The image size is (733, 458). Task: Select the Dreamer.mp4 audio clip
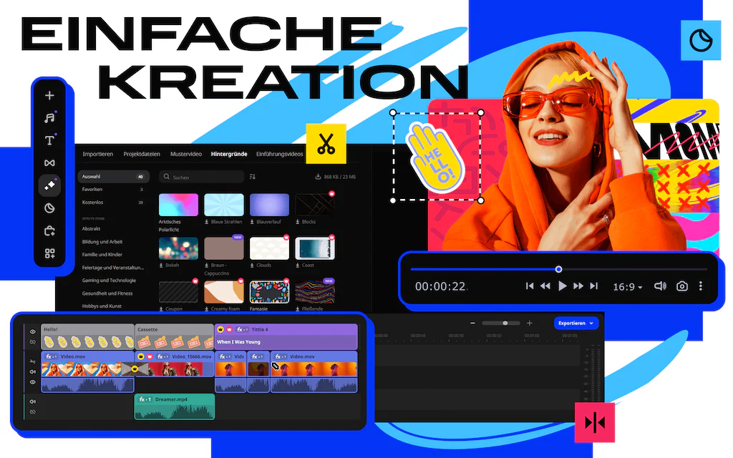point(175,406)
